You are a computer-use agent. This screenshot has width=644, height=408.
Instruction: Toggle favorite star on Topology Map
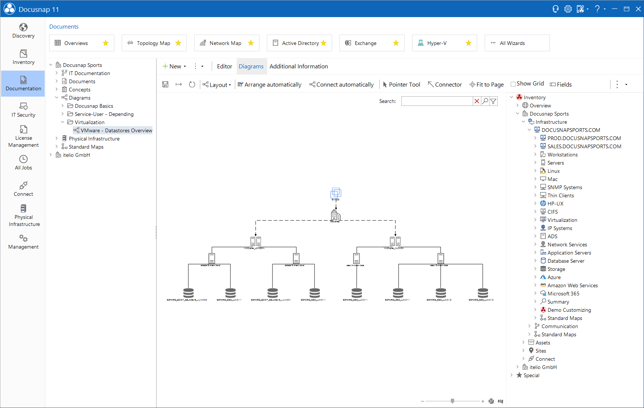click(x=178, y=43)
